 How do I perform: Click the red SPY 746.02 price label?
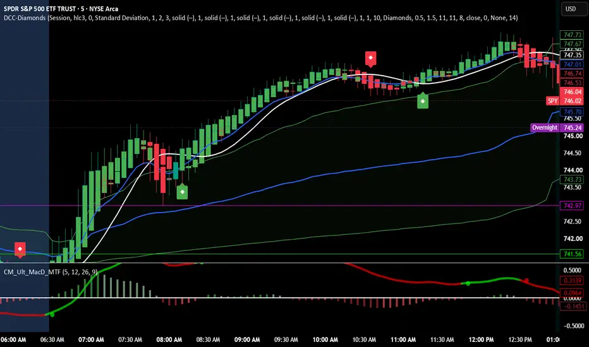[565, 100]
